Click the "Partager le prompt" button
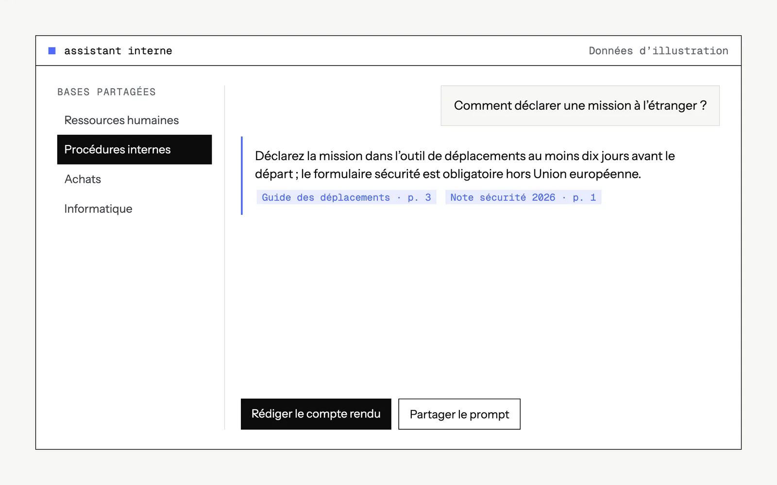777x485 pixels. pos(459,414)
